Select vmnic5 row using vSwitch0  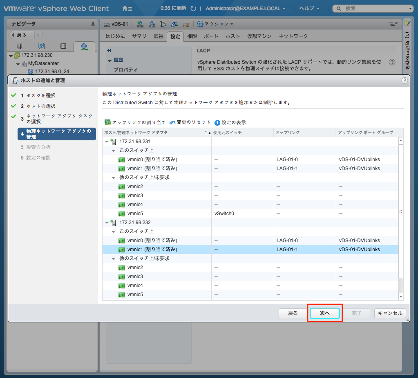(x=250, y=214)
